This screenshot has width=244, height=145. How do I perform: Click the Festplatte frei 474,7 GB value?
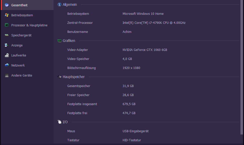129,113
